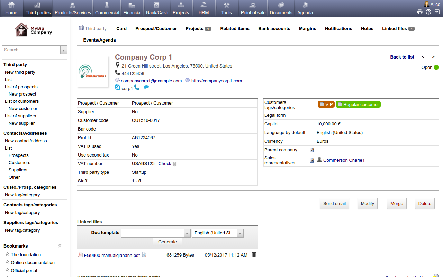Edit the Parent company field with pencil icon
The image size is (443, 277).
coord(311,150)
